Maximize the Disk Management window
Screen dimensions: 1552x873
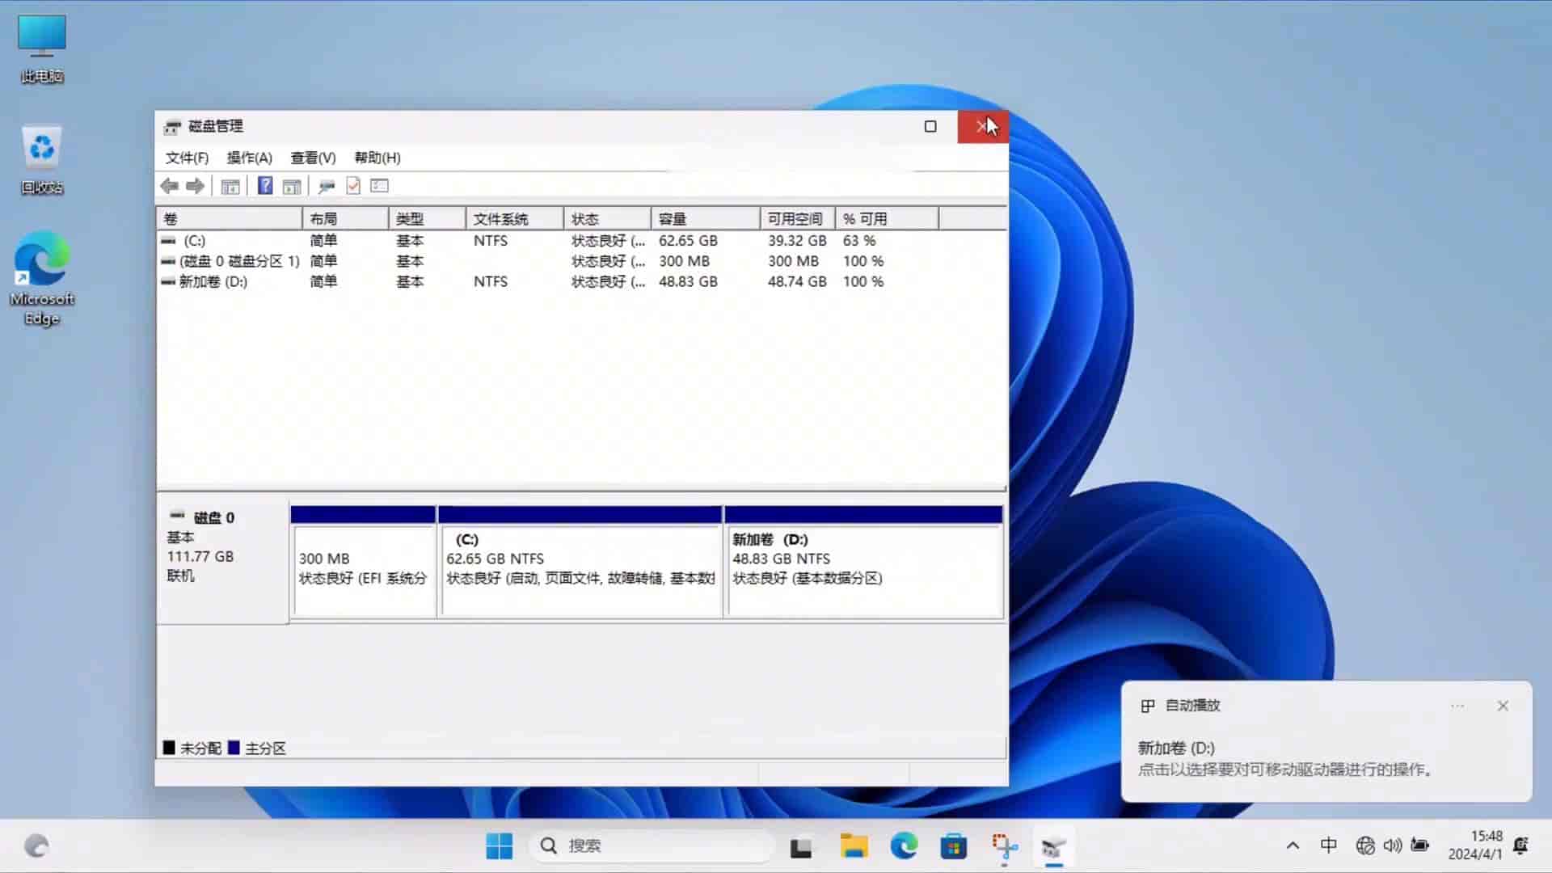pyautogui.click(x=930, y=127)
